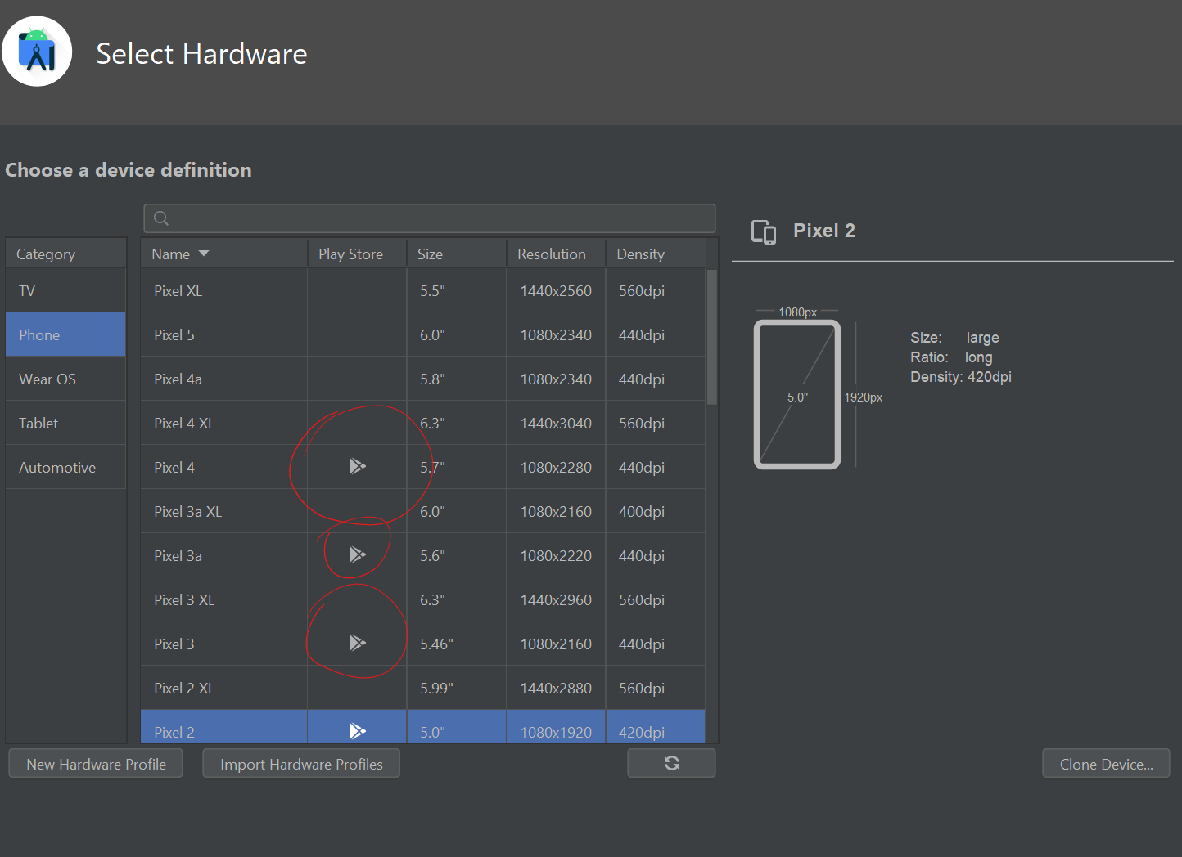Select the Pixel XL device row
The image size is (1182, 857).
[x=422, y=290]
